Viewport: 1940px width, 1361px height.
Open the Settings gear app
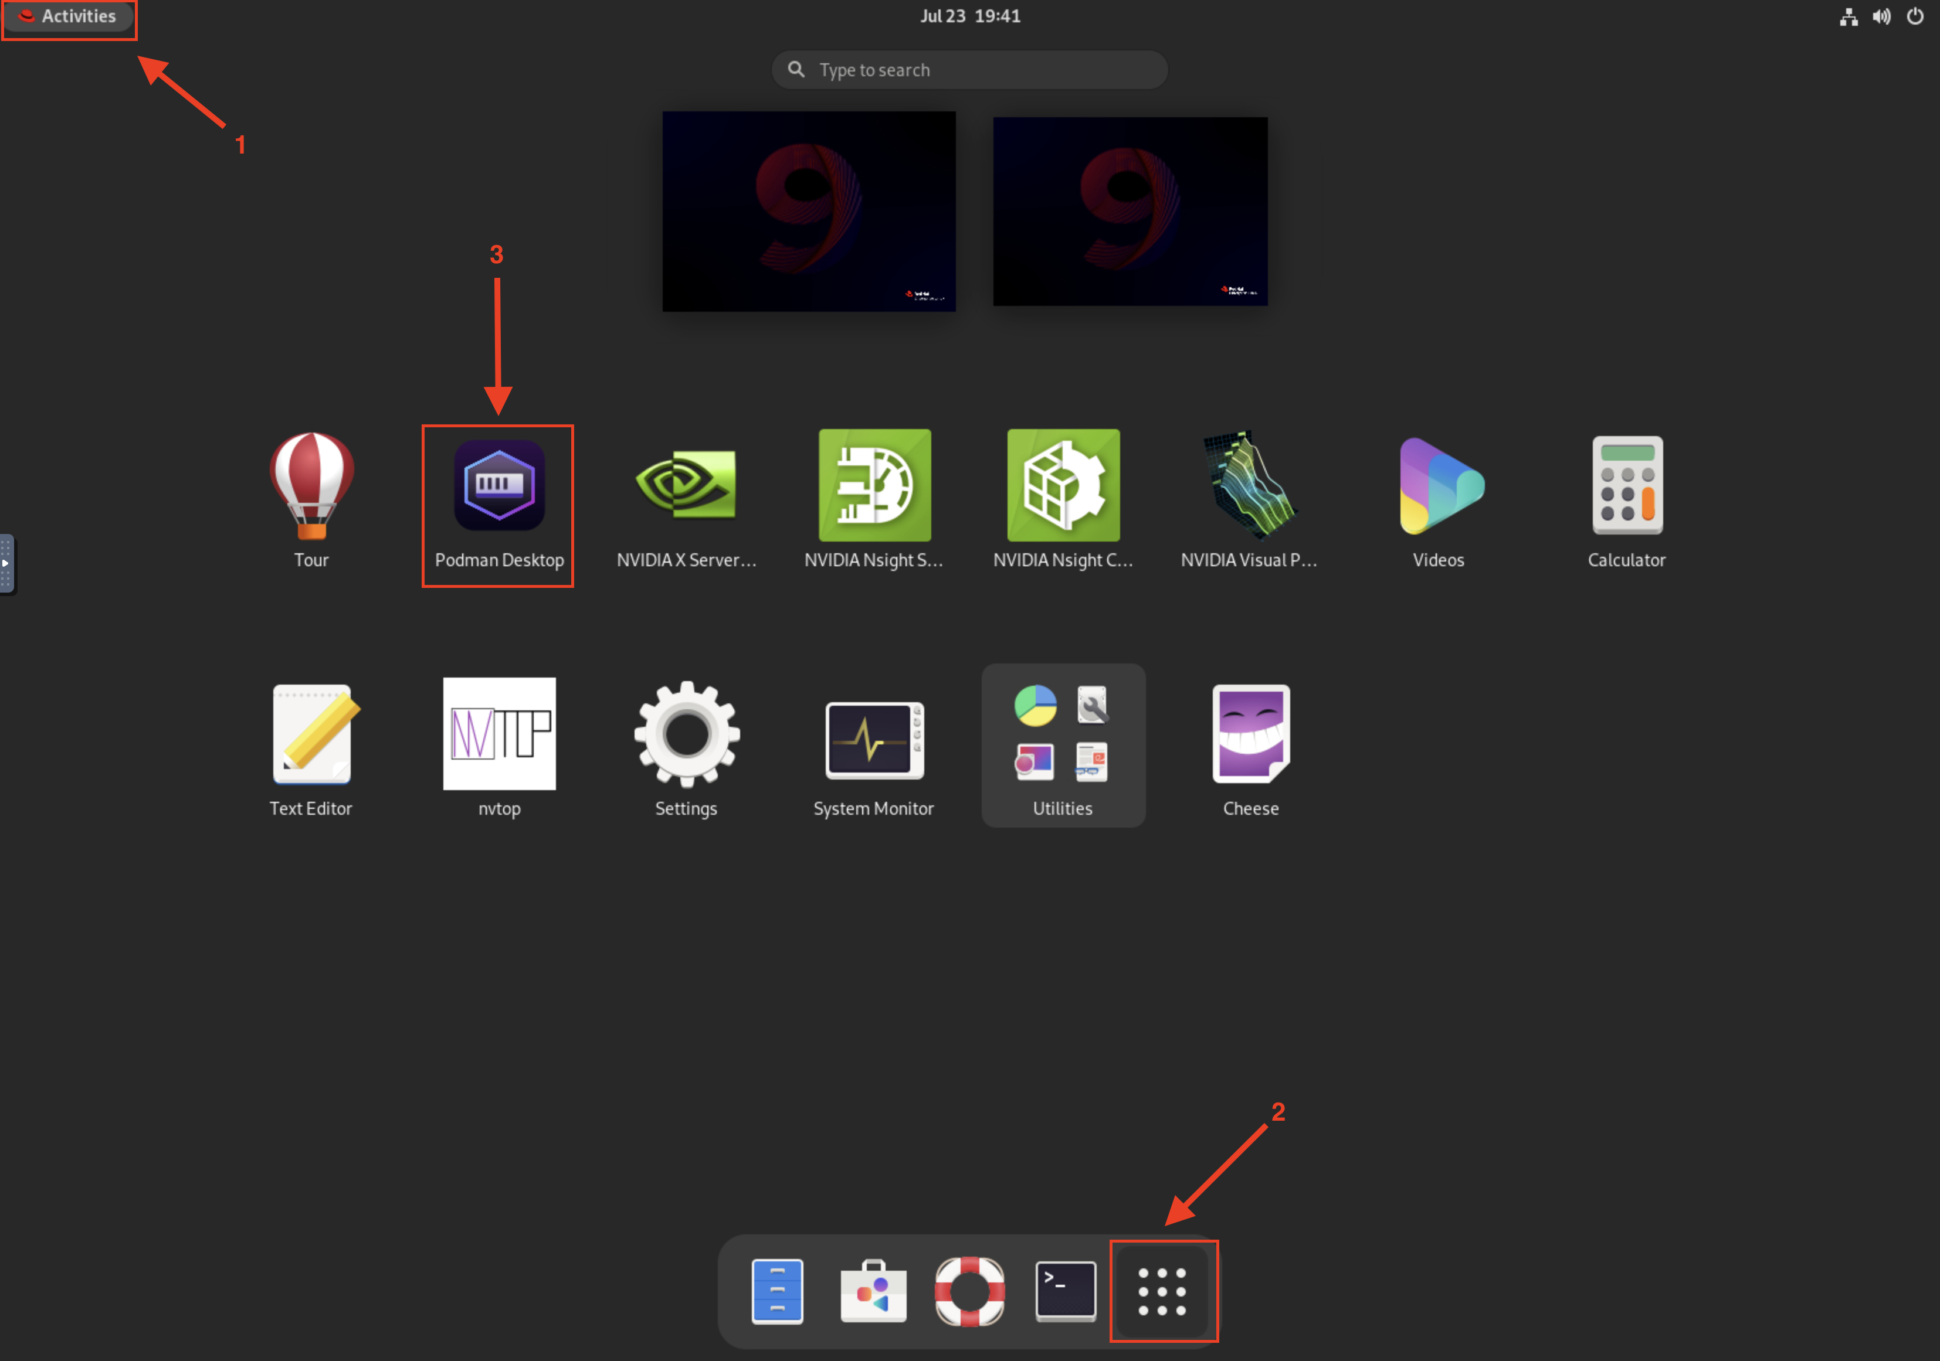coord(686,748)
